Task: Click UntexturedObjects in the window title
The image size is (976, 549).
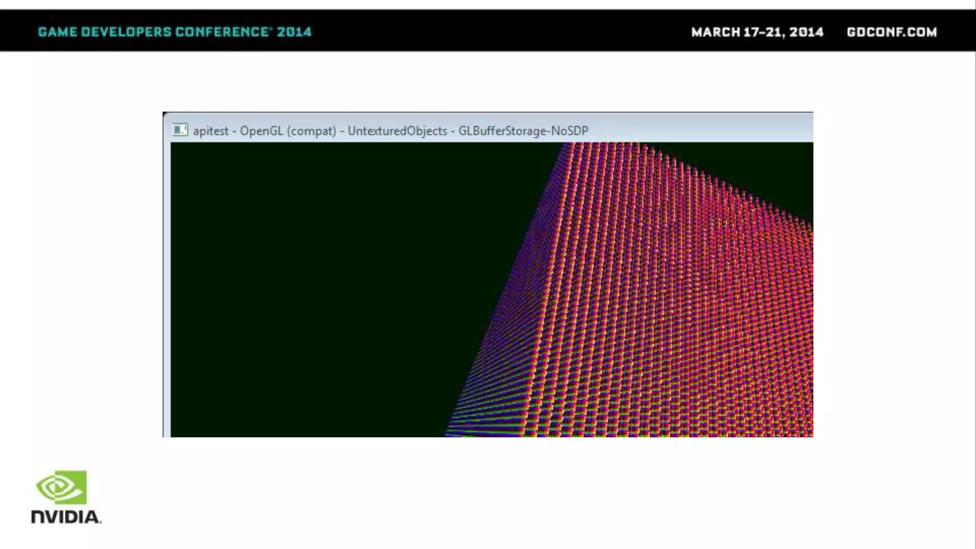Action: coord(397,131)
